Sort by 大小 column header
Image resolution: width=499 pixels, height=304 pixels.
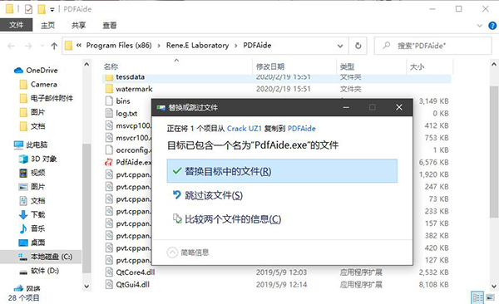click(417, 66)
